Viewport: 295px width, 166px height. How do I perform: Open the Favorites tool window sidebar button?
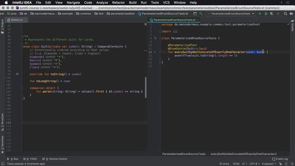[2, 144]
